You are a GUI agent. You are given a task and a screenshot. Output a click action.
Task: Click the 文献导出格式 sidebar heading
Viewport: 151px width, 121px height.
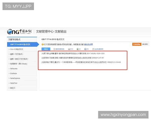coord(14,40)
